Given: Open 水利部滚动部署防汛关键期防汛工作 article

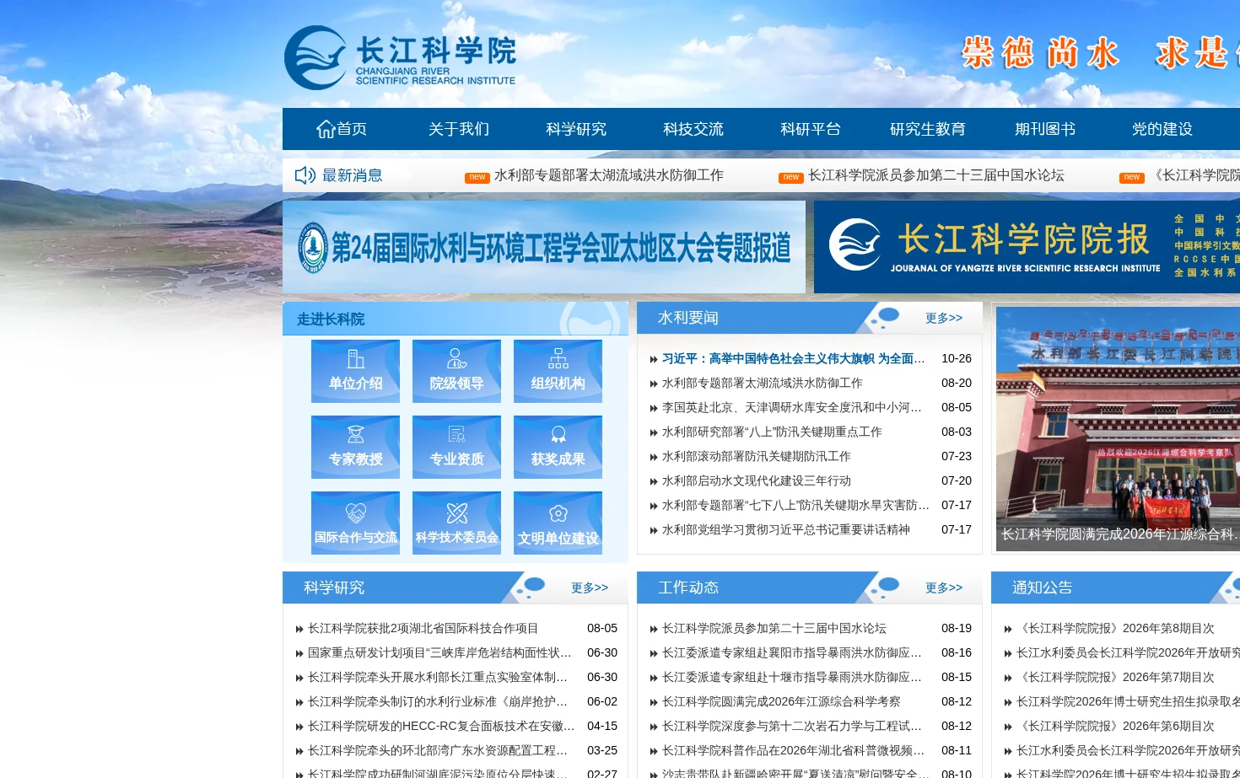Looking at the screenshot, I should tap(756, 456).
